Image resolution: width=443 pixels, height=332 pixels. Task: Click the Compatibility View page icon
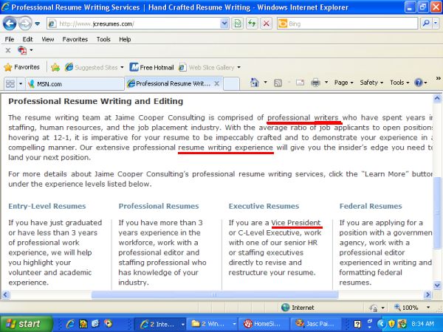238,24
